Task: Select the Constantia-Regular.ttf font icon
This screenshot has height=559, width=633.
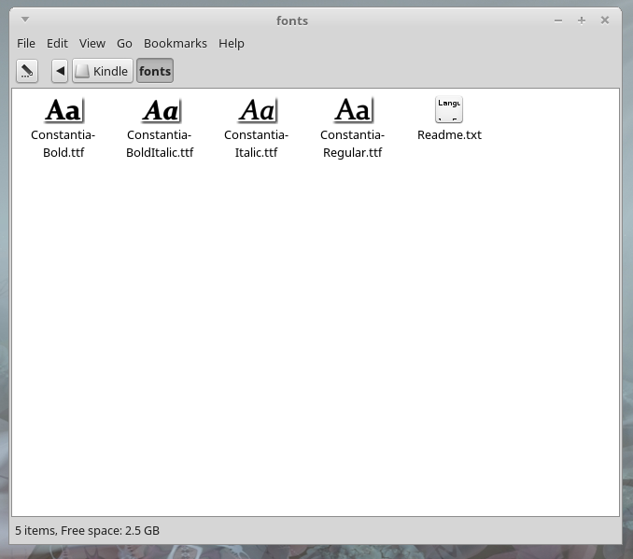Action: pos(353,110)
